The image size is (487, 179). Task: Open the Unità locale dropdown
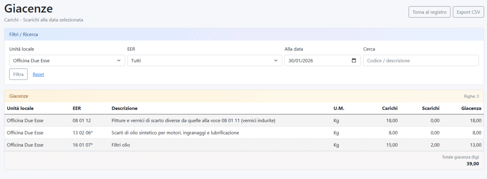(x=67, y=61)
